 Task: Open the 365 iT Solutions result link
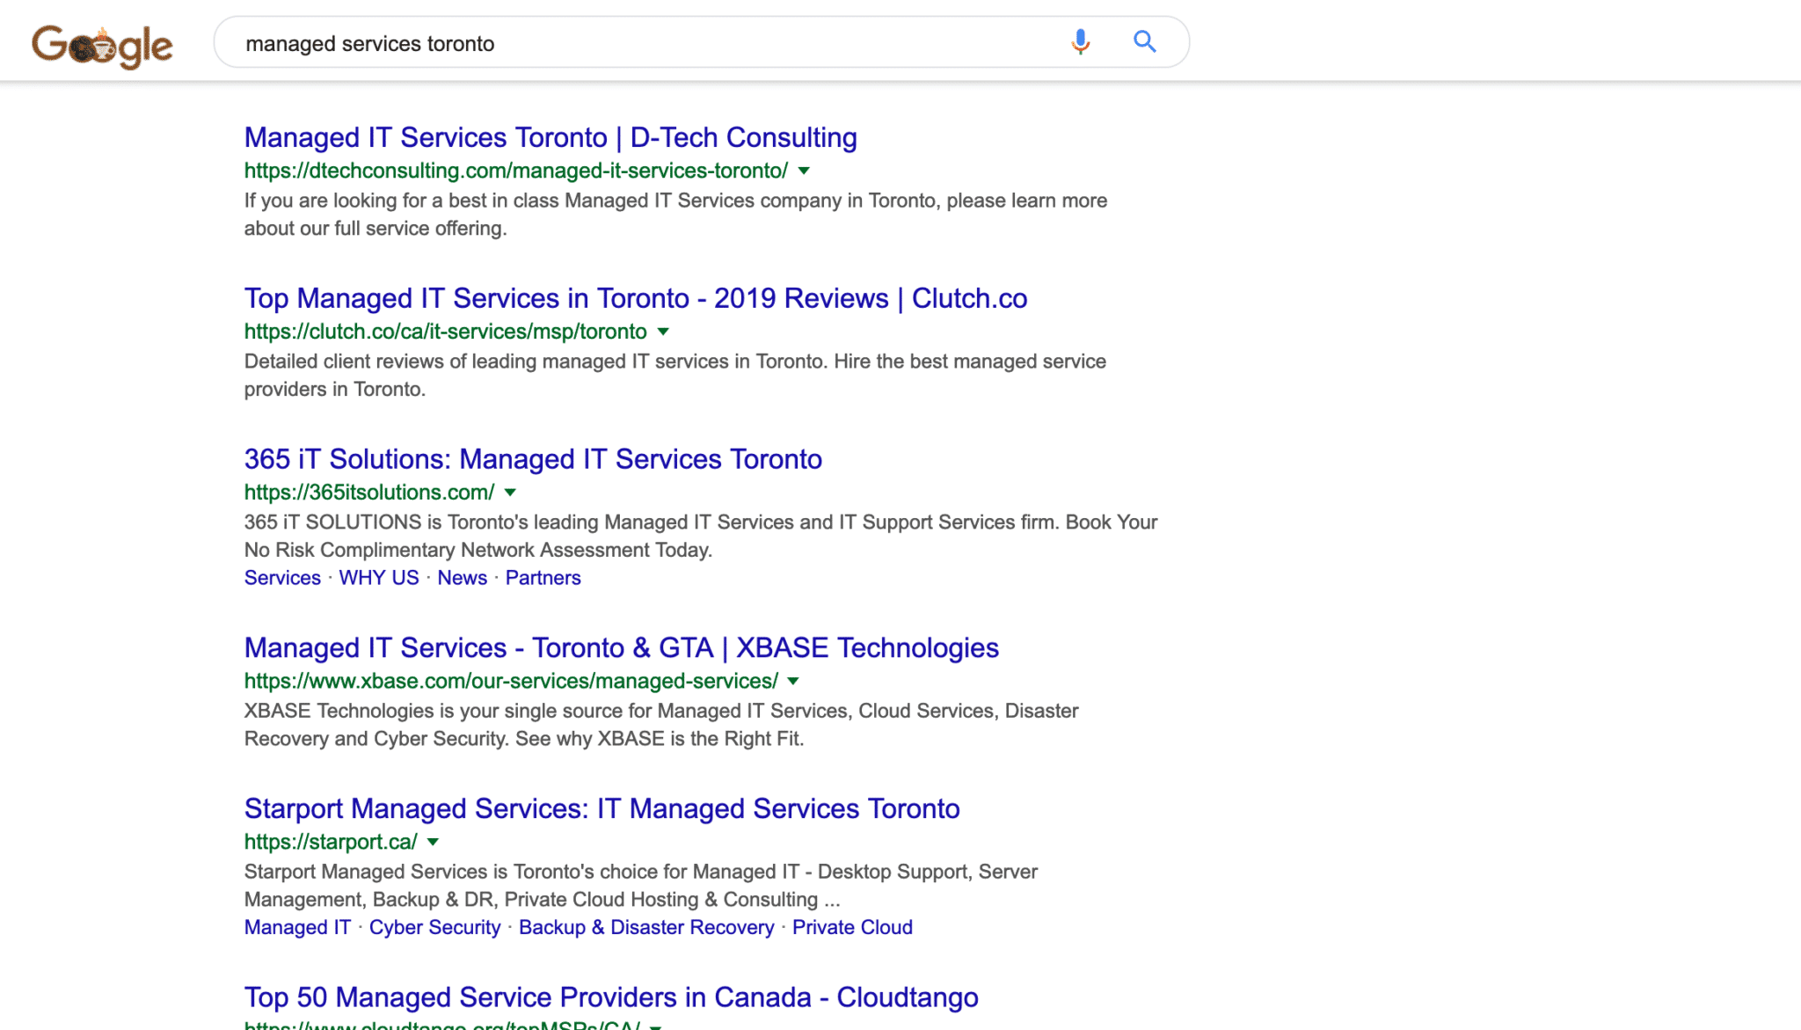click(x=533, y=458)
